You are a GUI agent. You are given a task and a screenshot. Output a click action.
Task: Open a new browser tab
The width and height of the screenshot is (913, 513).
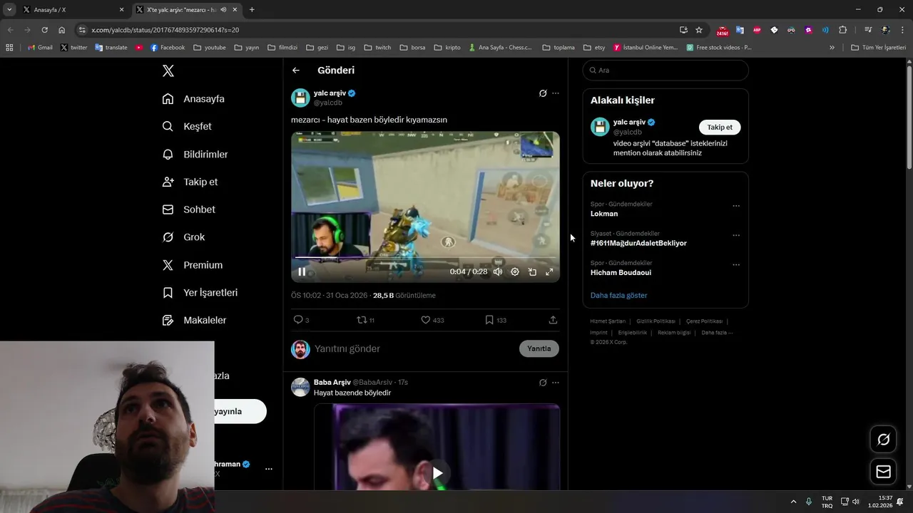[252, 10]
